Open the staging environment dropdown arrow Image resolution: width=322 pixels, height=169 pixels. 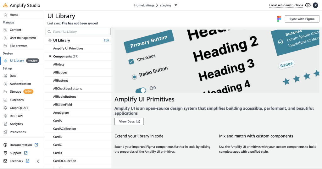(x=175, y=5)
